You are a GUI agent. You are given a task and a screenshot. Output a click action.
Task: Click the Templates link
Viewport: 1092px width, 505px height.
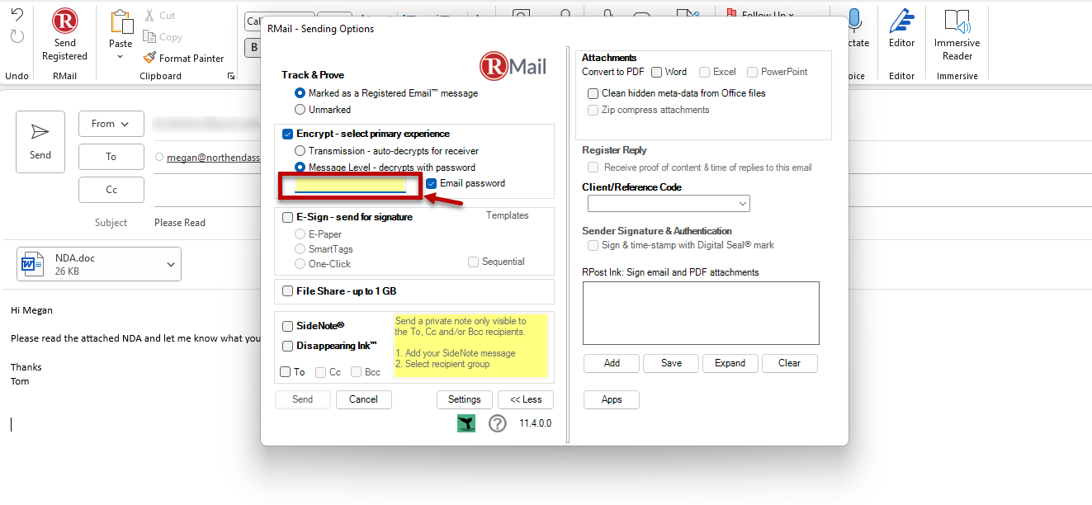pos(507,215)
